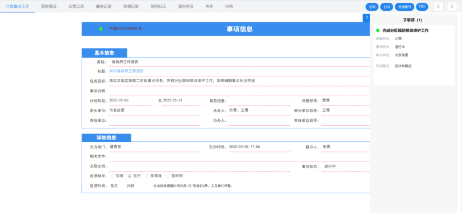This screenshot has height=213, width=462.
Task: Go to previous item with left arrow
Action: [x=438, y=6]
